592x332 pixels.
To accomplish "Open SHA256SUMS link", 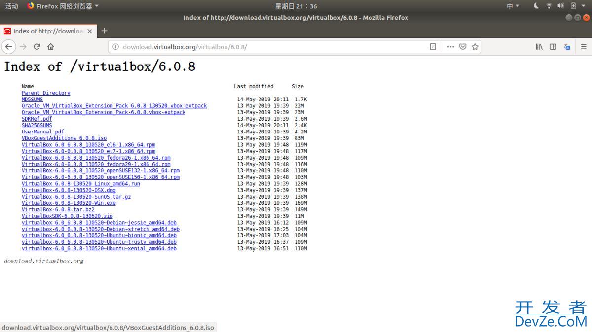I will point(37,125).
